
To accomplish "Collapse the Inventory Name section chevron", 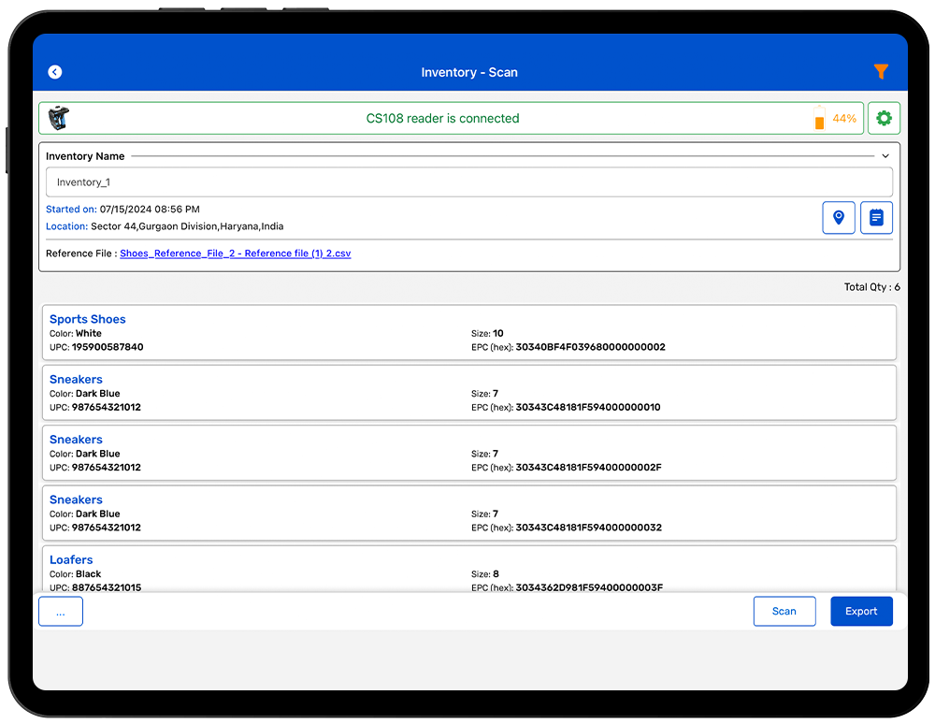I will click(885, 156).
